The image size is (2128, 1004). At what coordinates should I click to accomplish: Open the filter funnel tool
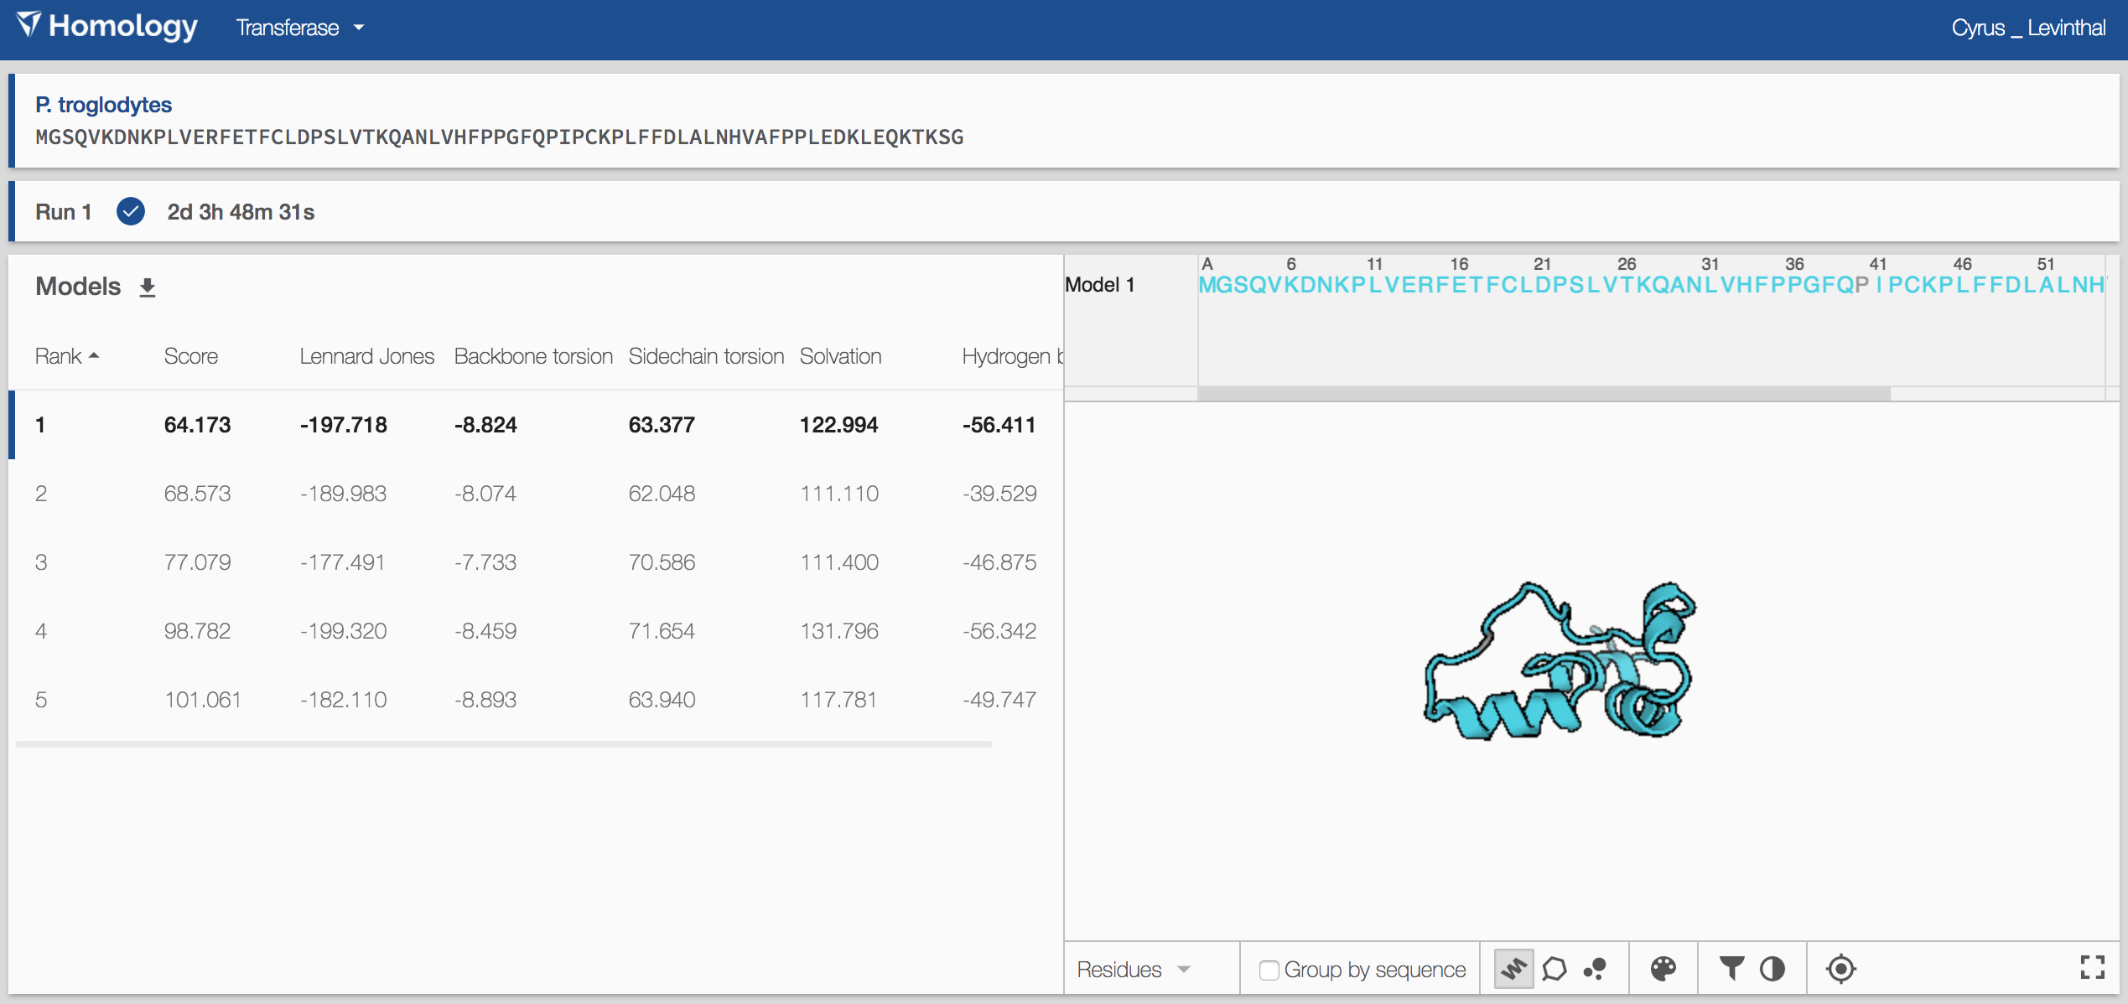click(x=1731, y=969)
